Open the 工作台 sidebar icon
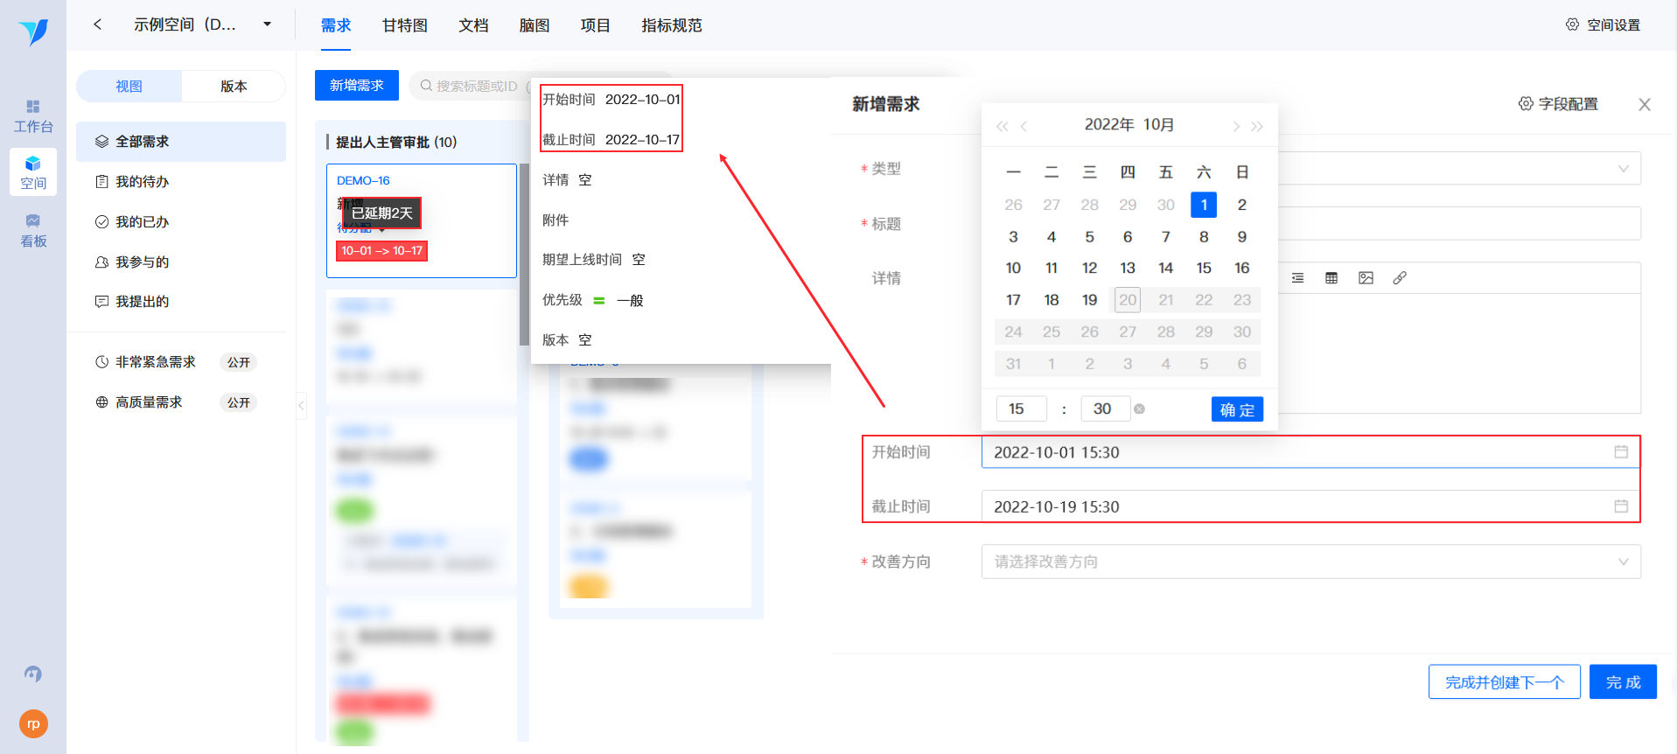 tap(33, 116)
